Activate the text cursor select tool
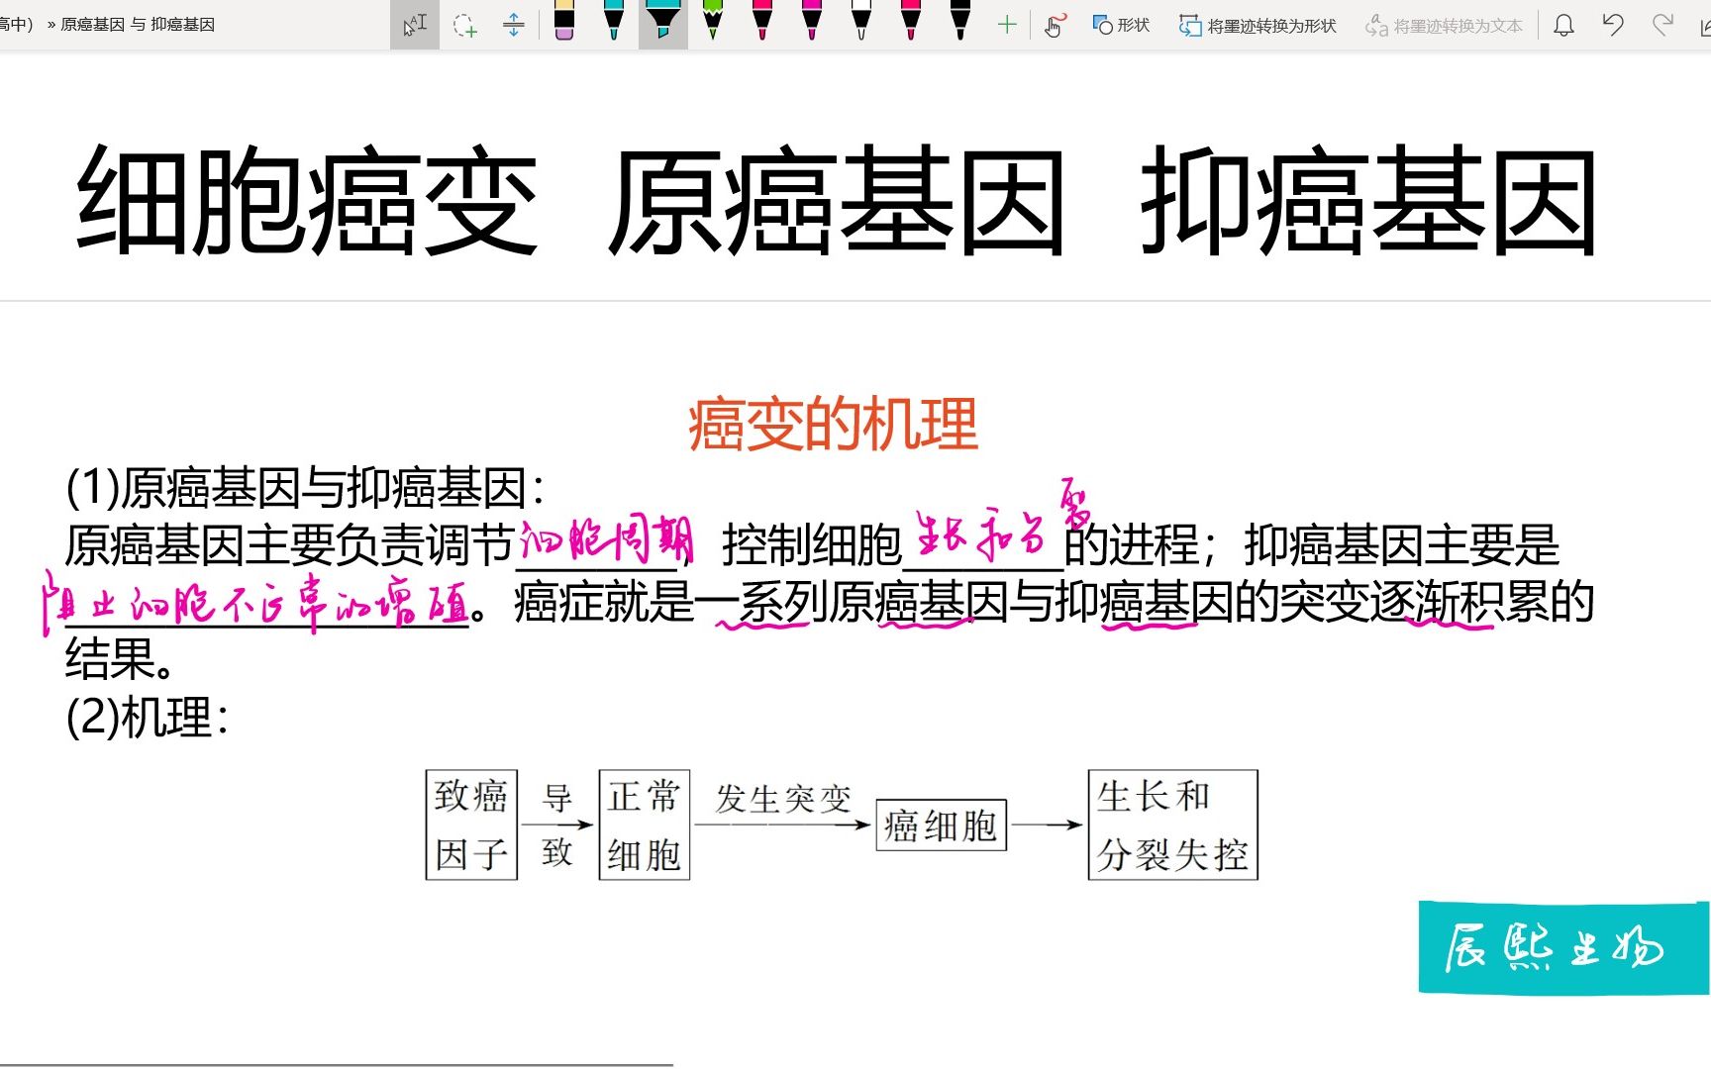The height and width of the screenshot is (1069, 1711). point(414,25)
